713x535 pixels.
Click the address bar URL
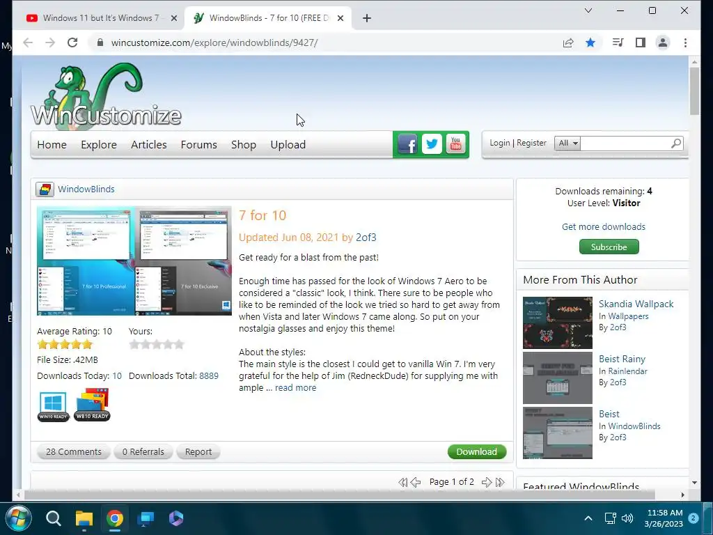(214, 42)
